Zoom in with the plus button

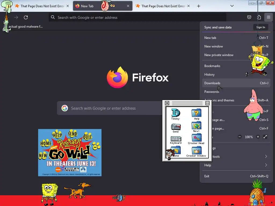click(258, 137)
